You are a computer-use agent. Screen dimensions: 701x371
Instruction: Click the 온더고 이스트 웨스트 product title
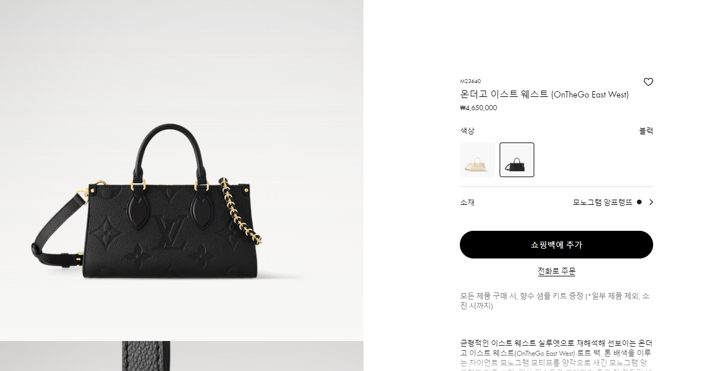click(x=544, y=95)
